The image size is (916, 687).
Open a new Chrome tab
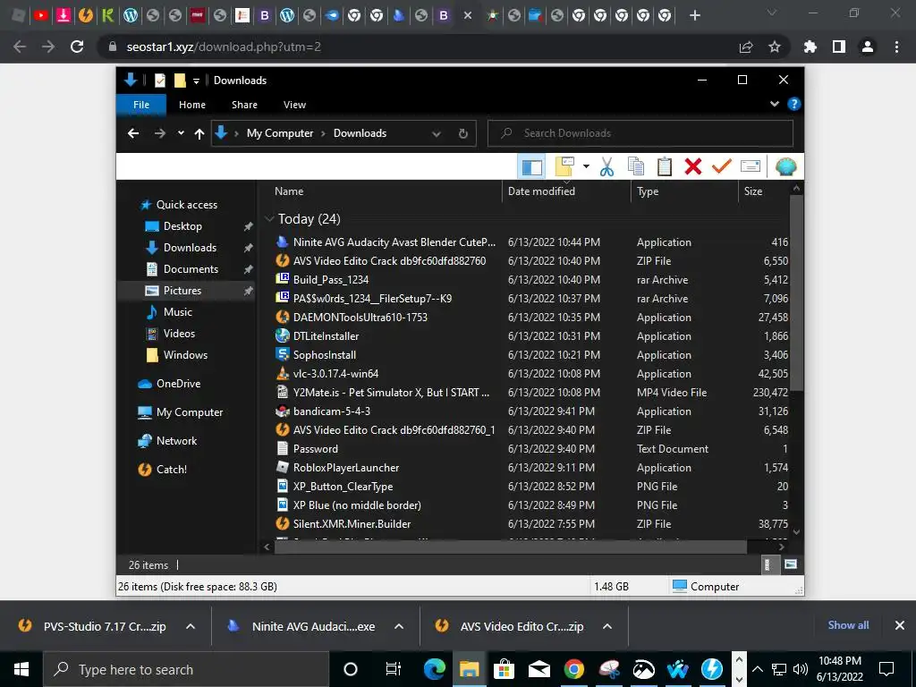694,16
